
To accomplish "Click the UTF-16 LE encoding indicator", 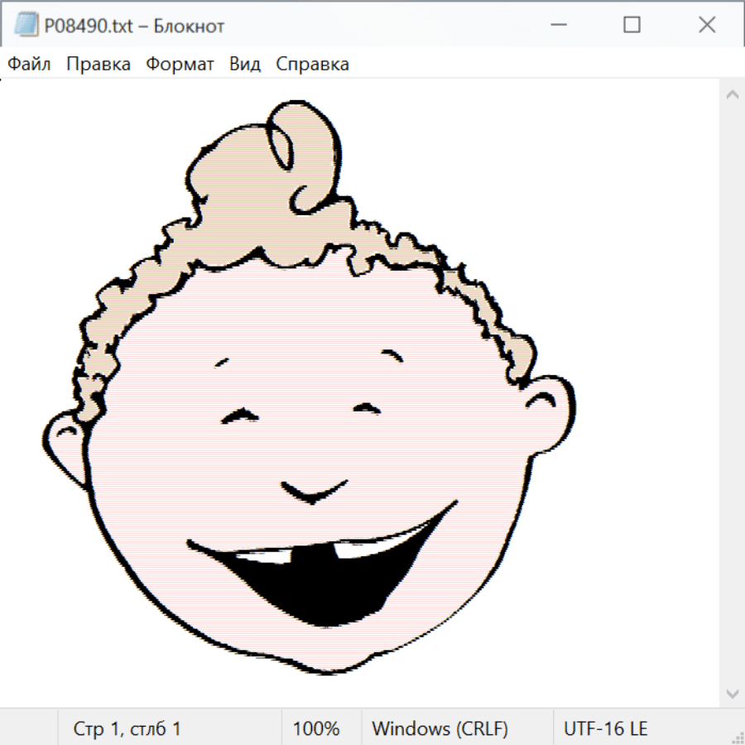I will [605, 729].
